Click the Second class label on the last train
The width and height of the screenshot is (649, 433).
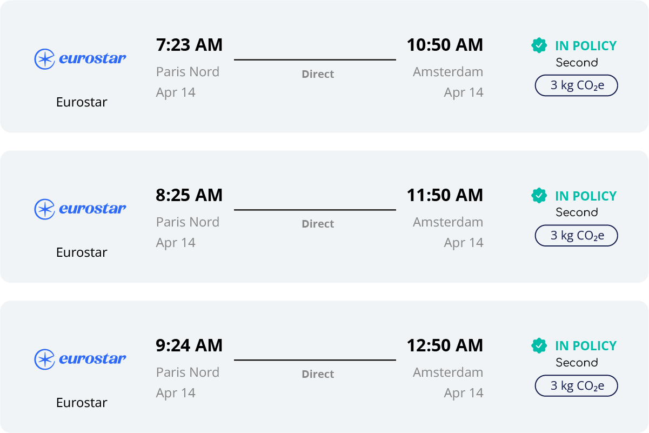tap(577, 363)
